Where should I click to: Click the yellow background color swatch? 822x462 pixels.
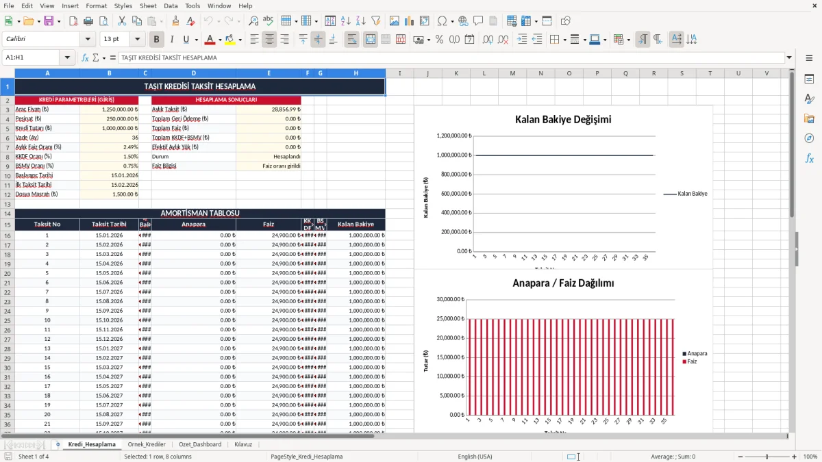(x=230, y=40)
